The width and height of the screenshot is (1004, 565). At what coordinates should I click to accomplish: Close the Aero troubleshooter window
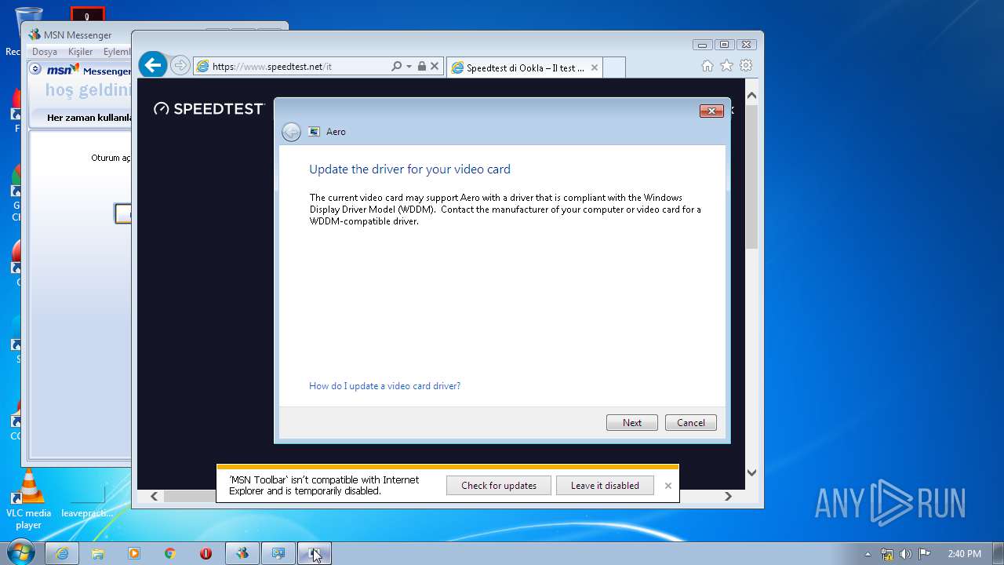coord(711,111)
